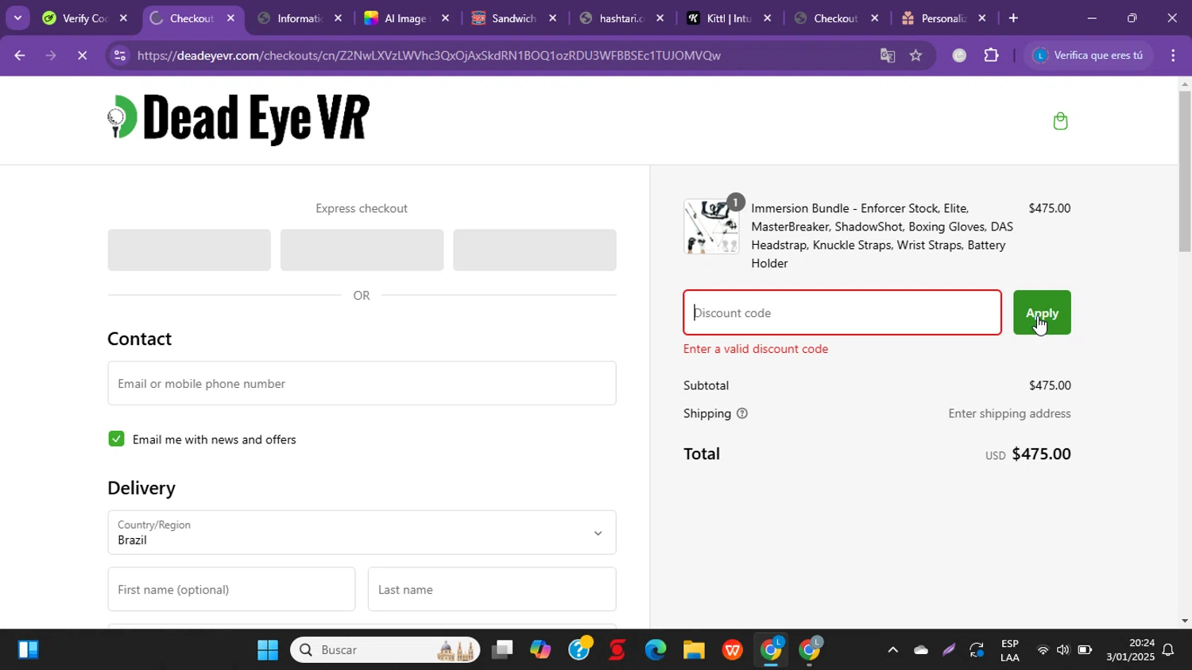
Task: Click the page URL in the address bar
Action: point(429,56)
